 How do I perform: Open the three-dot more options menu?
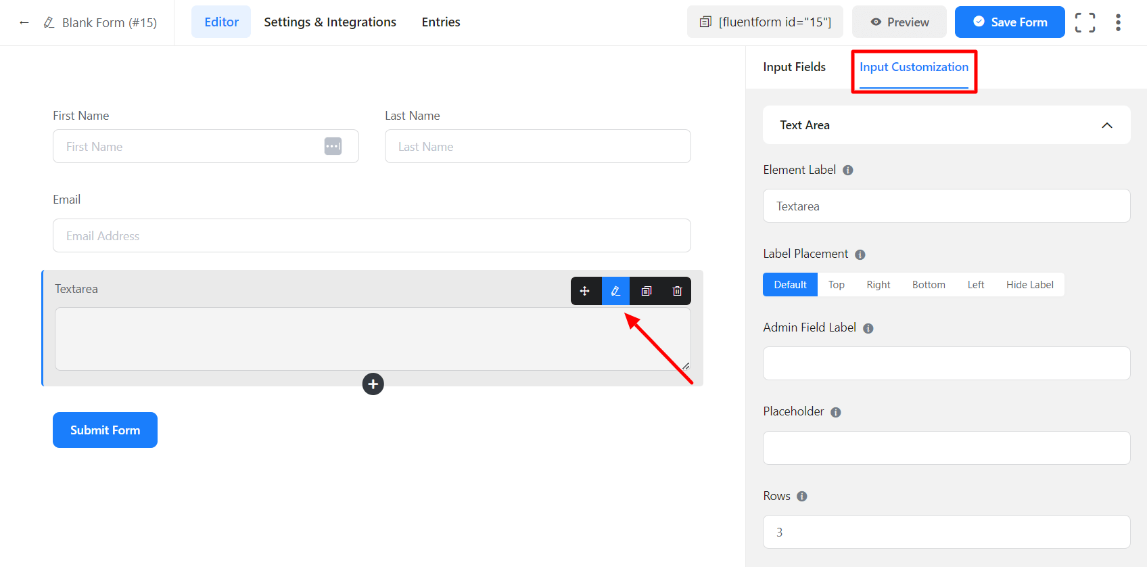pos(1118,22)
